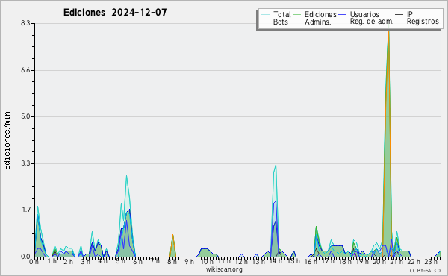Screen dimensions: 448x276
Task: Click the '20 h' x-axis label
Action: pyautogui.click(x=379, y=262)
